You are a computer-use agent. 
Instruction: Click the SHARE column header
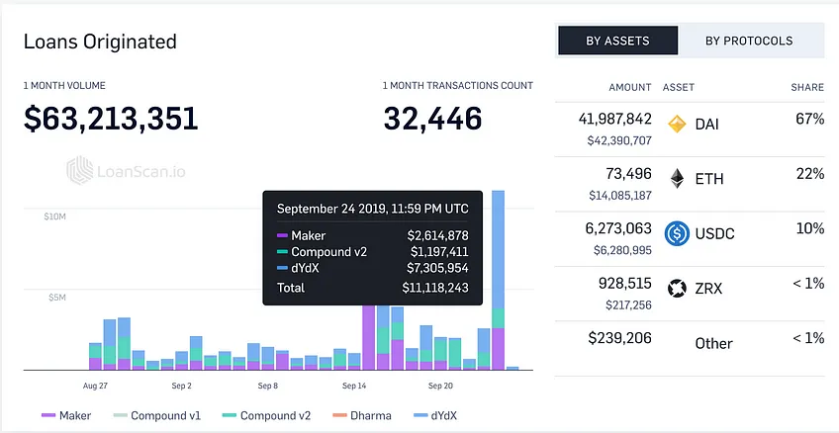tap(807, 87)
